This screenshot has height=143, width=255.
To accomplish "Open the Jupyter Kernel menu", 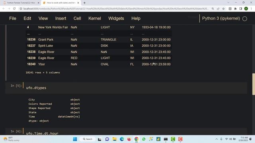I will 95,18.
